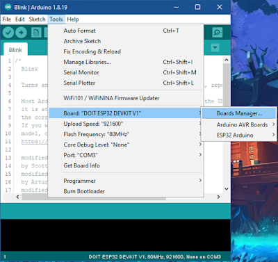
Task: Expand Arduino AVR Boards submenu
Action: (239, 124)
